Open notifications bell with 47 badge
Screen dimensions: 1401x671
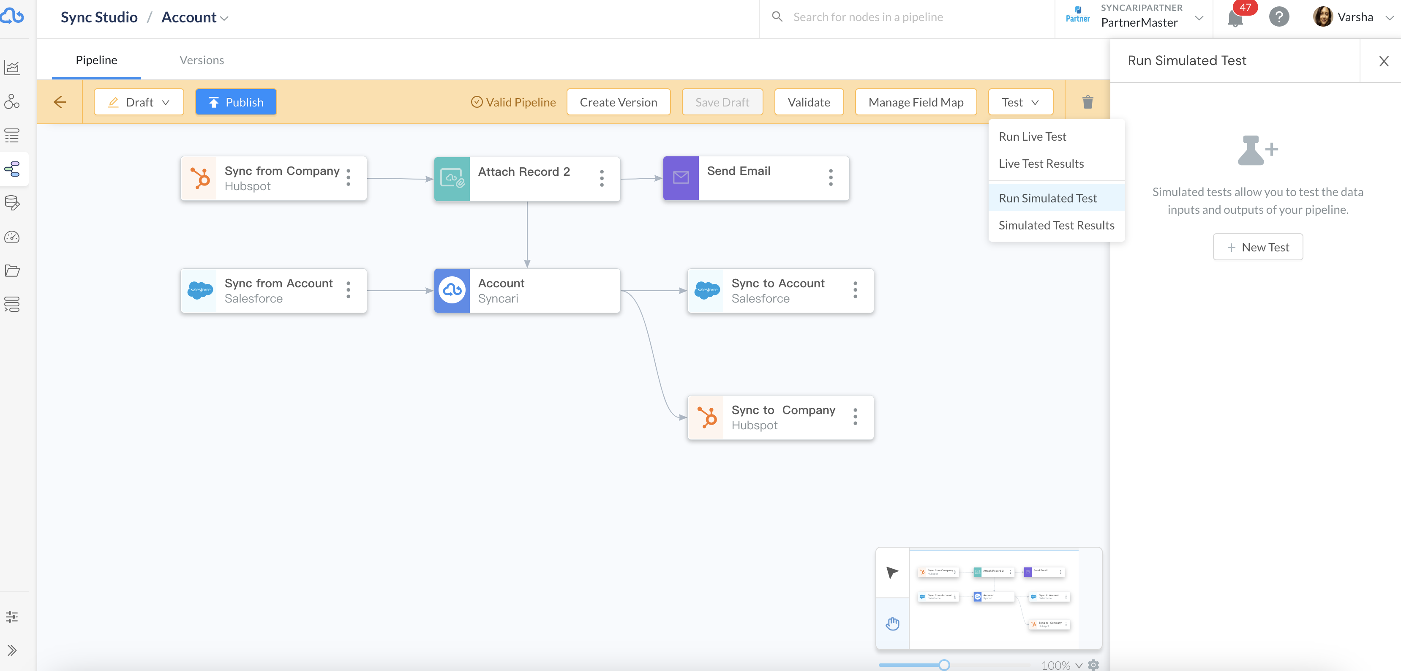pyautogui.click(x=1235, y=18)
